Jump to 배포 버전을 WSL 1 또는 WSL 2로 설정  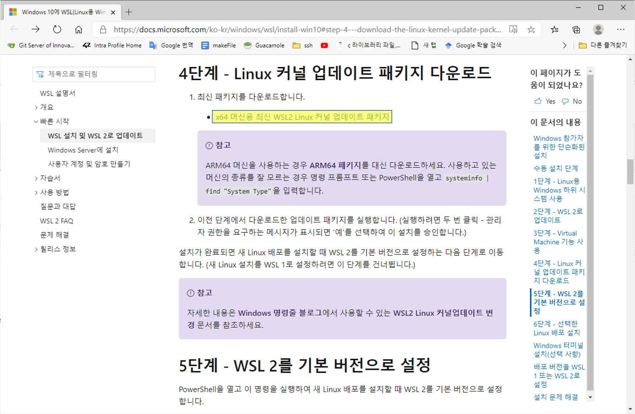coord(559,375)
